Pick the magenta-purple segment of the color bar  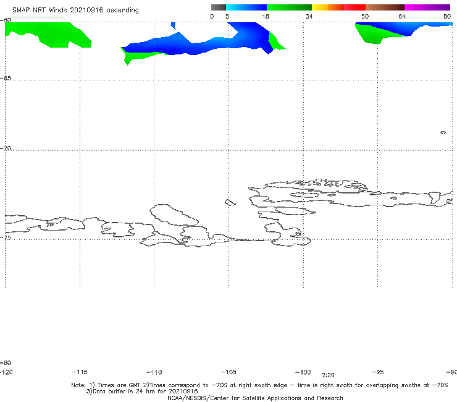click(427, 7)
